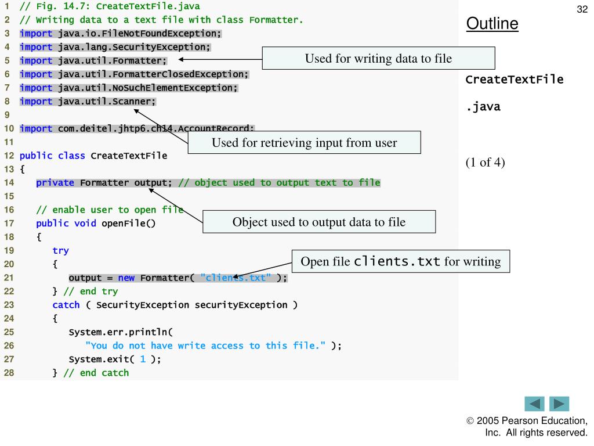Click the 'enable user to open file' comment
Viewport: 594px width, 446px height.
pos(110,210)
